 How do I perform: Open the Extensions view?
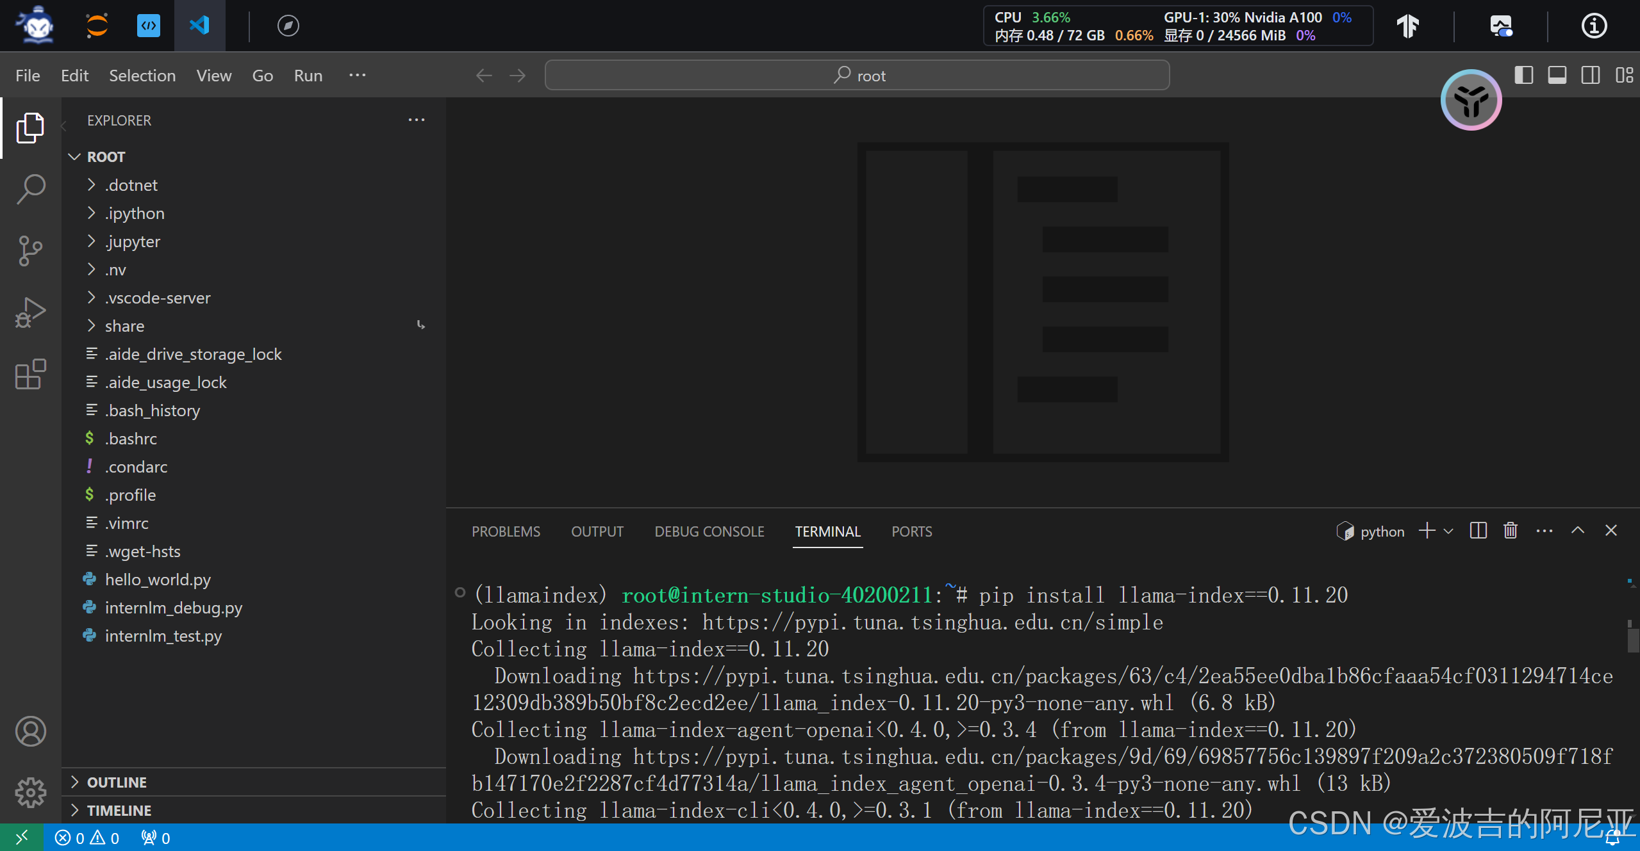pyautogui.click(x=31, y=374)
